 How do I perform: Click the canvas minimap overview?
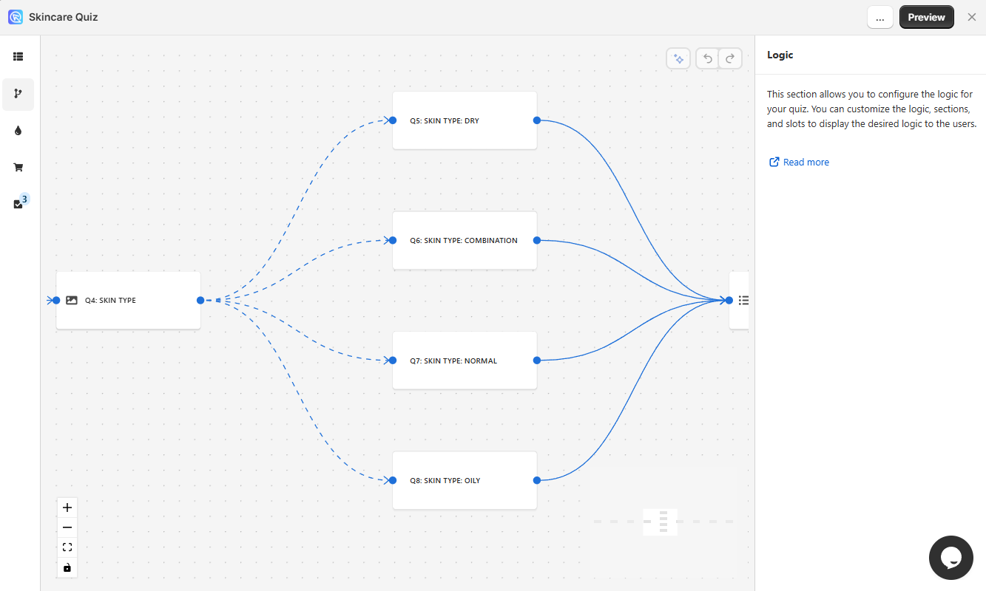pyautogui.click(x=663, y=521)
